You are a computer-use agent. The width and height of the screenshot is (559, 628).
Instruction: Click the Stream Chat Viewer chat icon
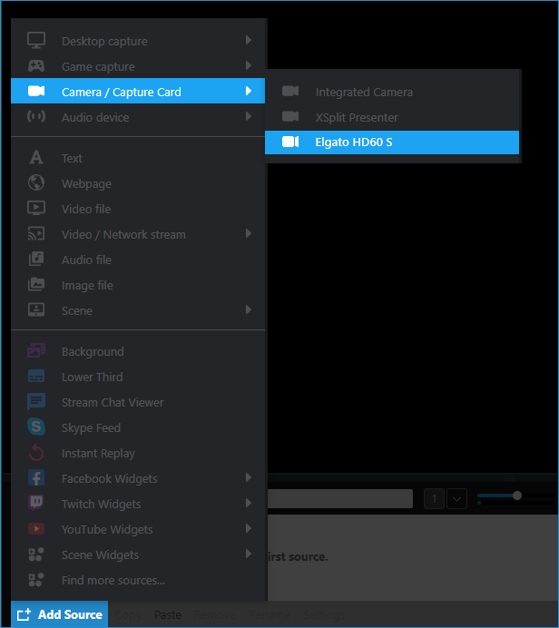click(x=36, y=401)
